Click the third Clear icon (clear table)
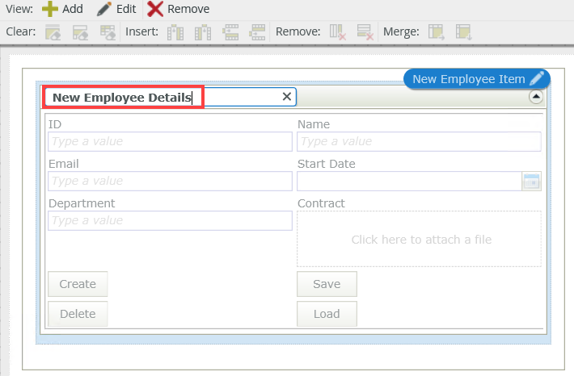 click(108, 32)
